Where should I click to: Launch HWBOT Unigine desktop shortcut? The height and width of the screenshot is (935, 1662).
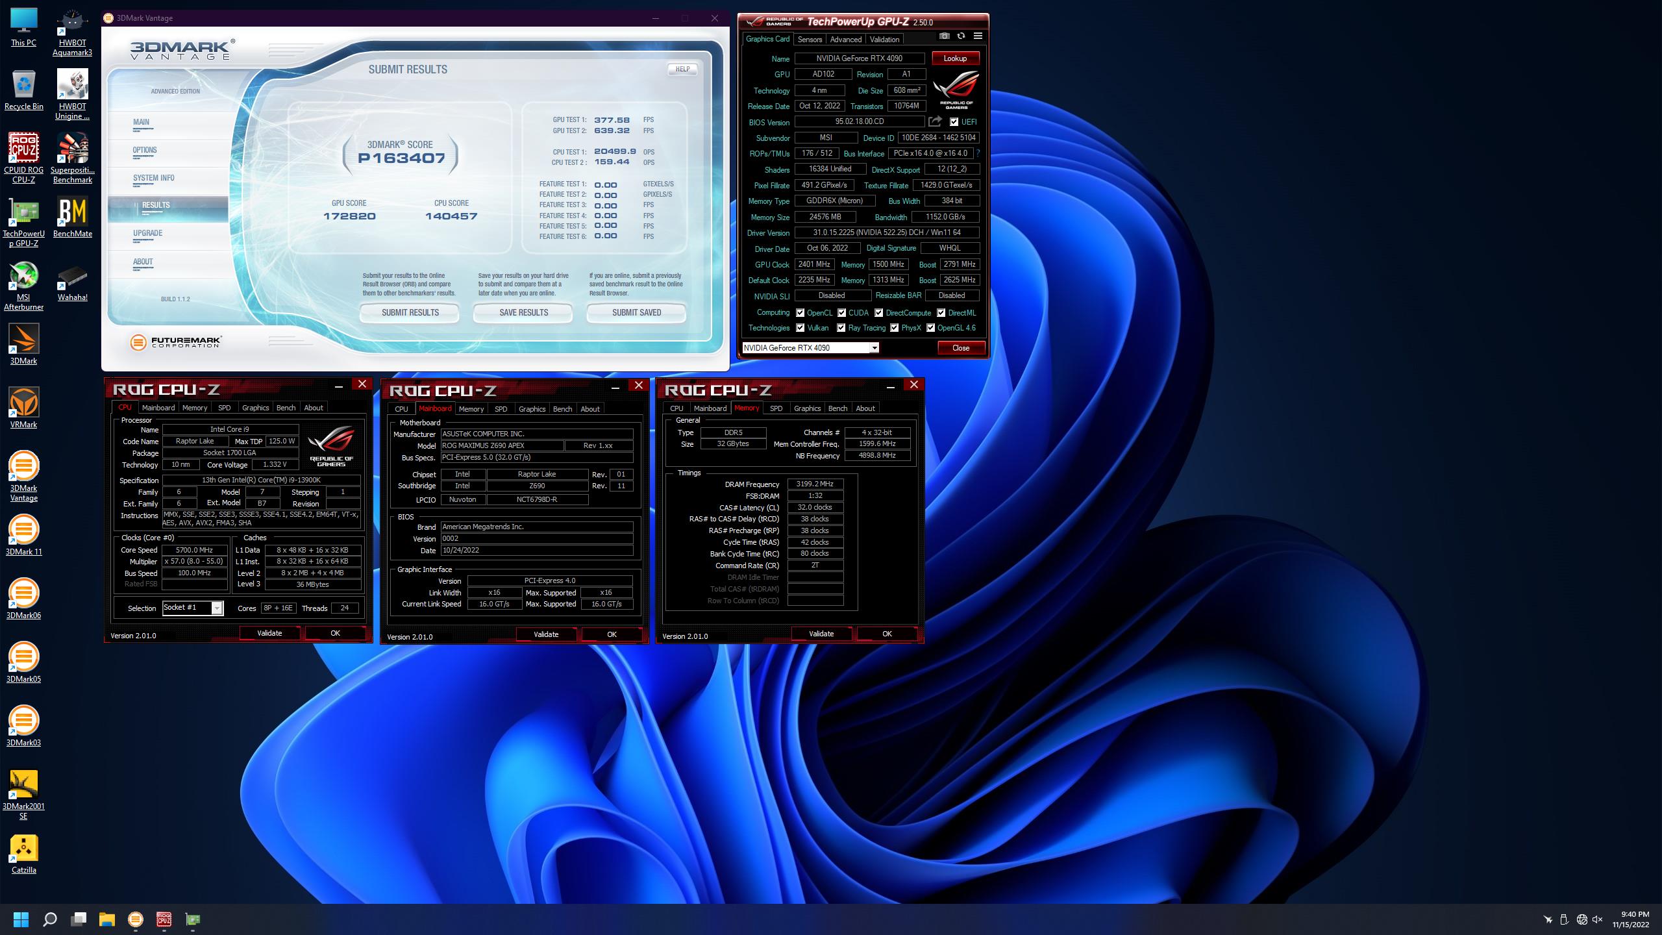click(x=72, y=95)
